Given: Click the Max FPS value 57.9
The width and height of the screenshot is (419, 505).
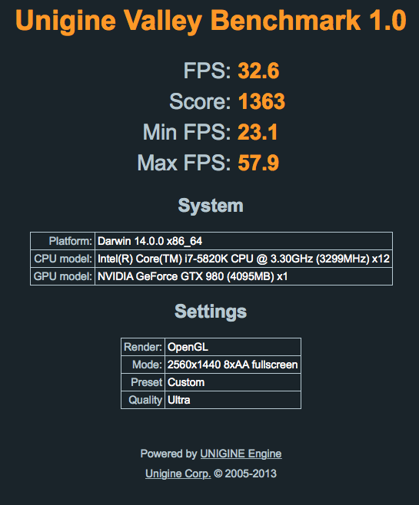Looking at the screenshot, I should (258, 163).
